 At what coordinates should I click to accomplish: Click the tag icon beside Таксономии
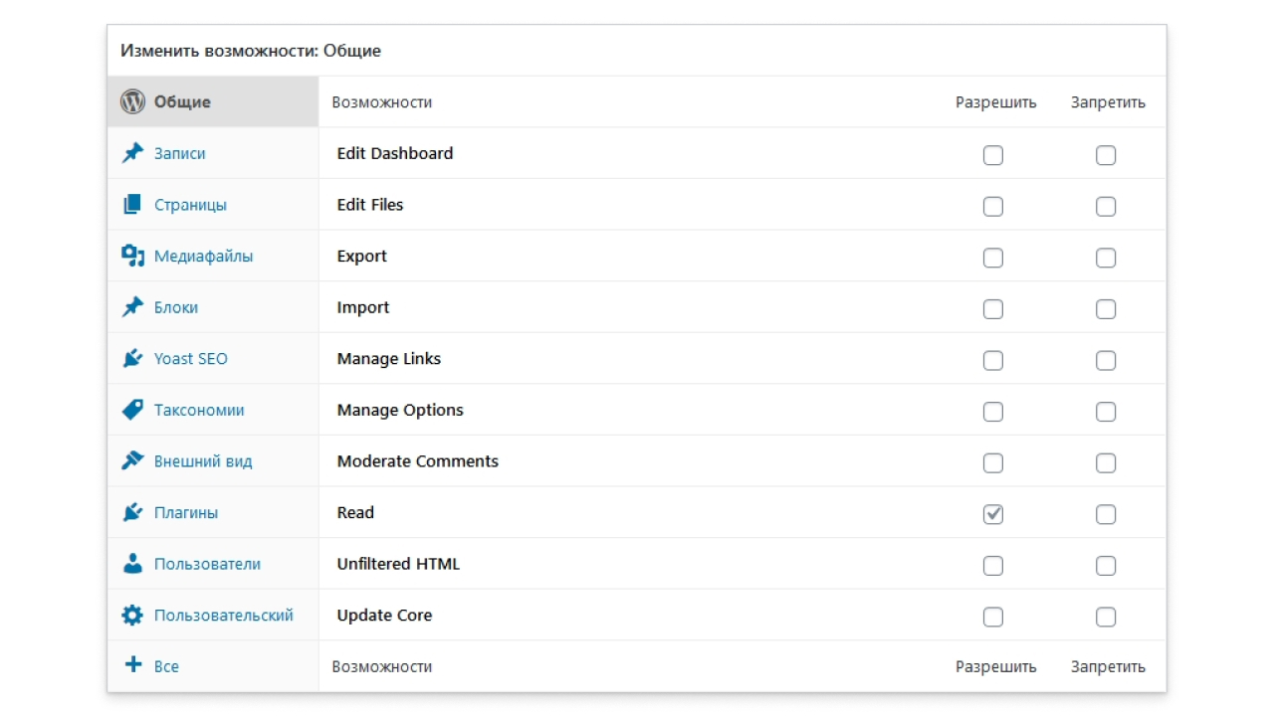tap(132, 410)
